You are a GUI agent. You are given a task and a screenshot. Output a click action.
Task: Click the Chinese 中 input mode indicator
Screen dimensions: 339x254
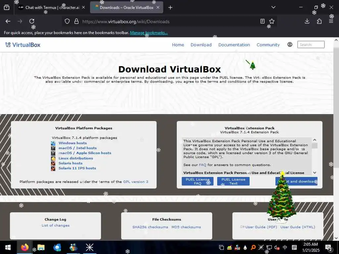285,247
